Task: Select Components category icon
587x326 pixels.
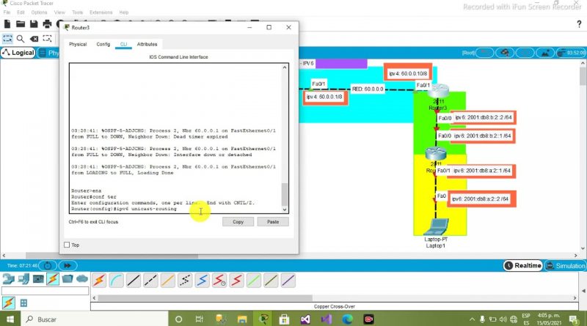Action: (x=38, y=279)
